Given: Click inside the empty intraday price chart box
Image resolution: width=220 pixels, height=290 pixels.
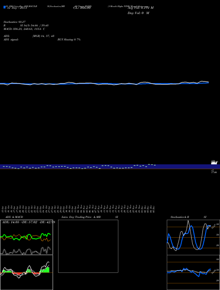Looking at the screenshot, I should (88, 246).
